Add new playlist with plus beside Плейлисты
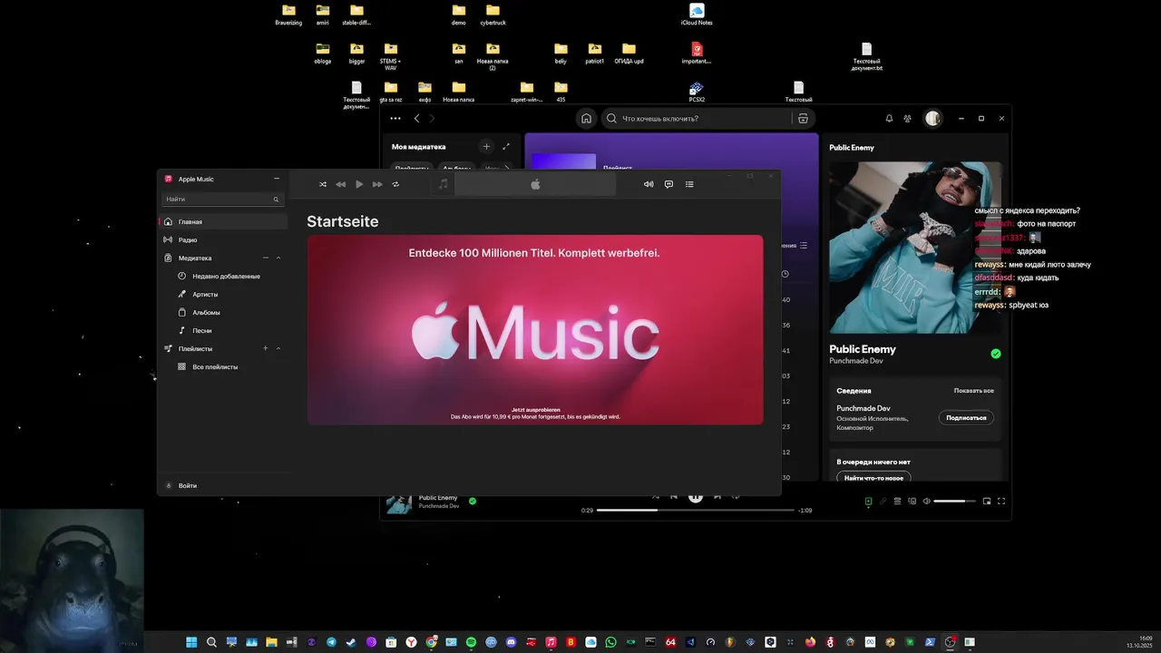This screenshot has height=653, width=1161. [x=266, y=348]
